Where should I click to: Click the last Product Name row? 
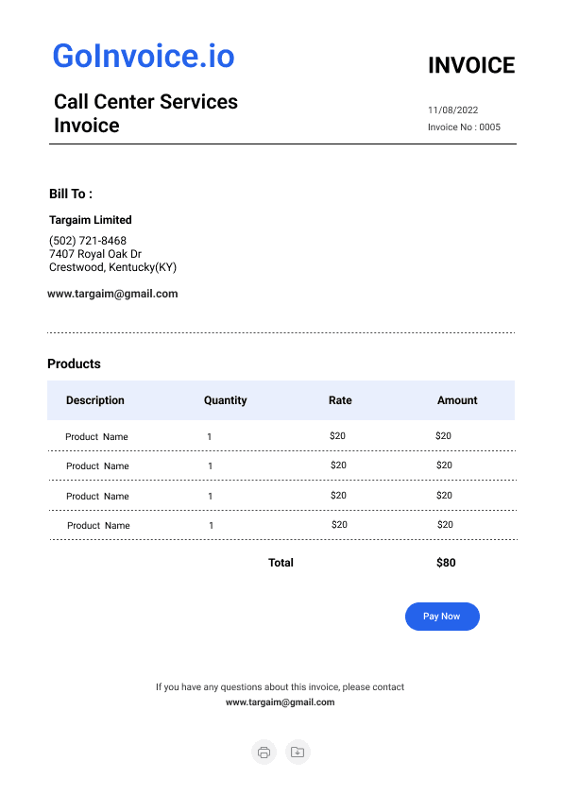tap(283, 525)
